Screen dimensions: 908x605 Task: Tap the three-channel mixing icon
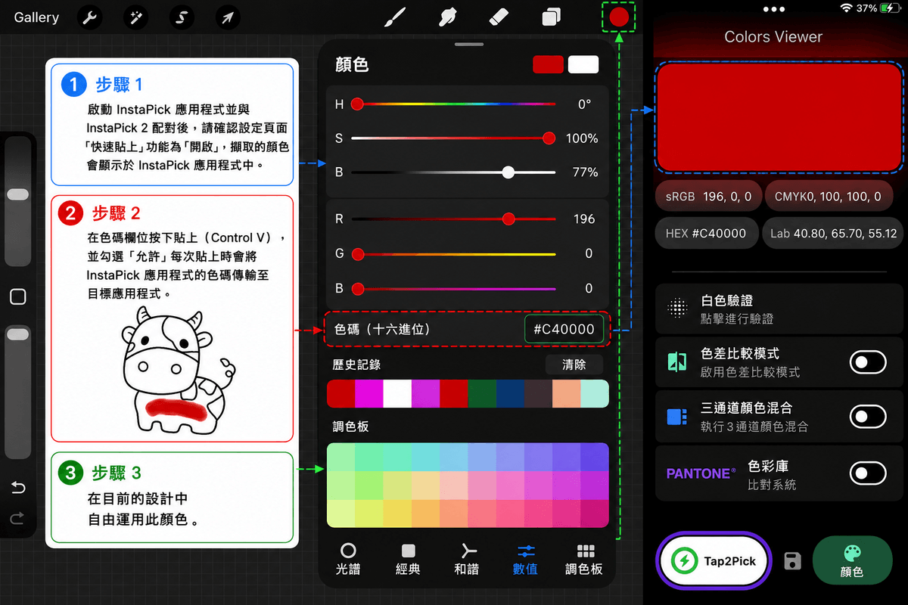(677, 417)
